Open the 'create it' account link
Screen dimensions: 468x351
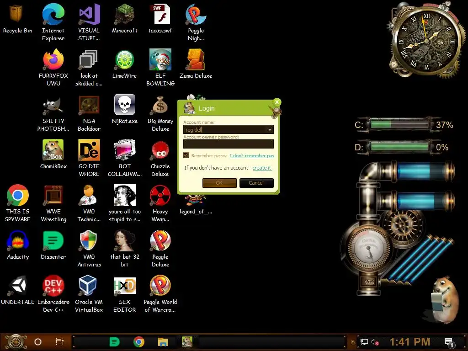[x=262, y=168]
